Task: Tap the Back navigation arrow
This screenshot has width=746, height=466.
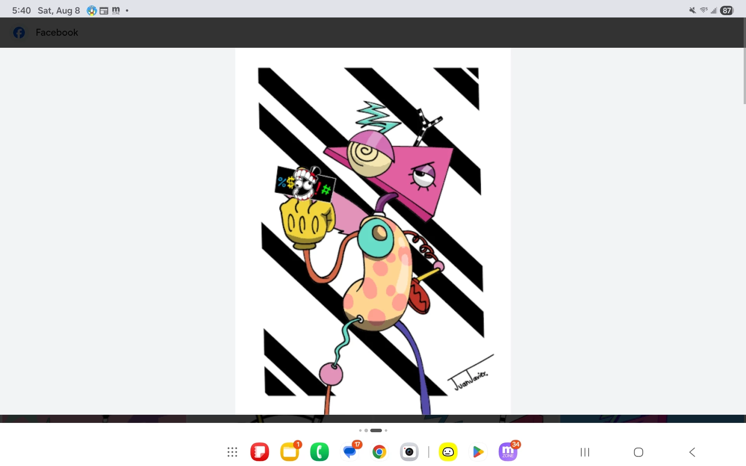Action: 692,452
